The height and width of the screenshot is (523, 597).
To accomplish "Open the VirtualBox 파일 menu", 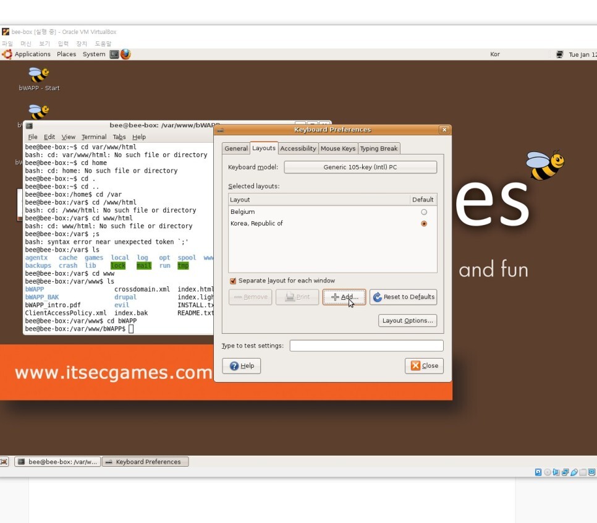I will click(7, 44).
